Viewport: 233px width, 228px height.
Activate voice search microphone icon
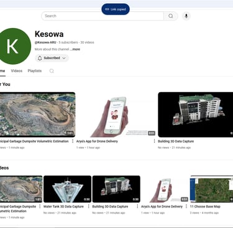click(x=186, y=16)
